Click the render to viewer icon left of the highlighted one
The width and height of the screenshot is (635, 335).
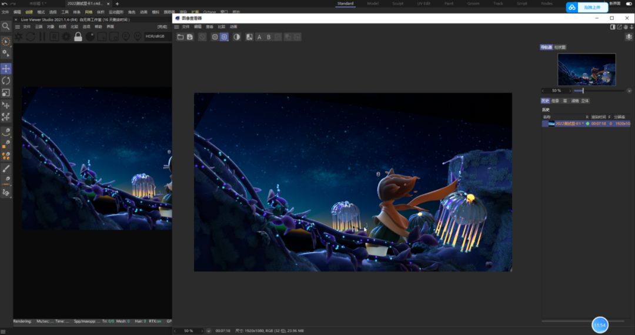click(215, 37)
